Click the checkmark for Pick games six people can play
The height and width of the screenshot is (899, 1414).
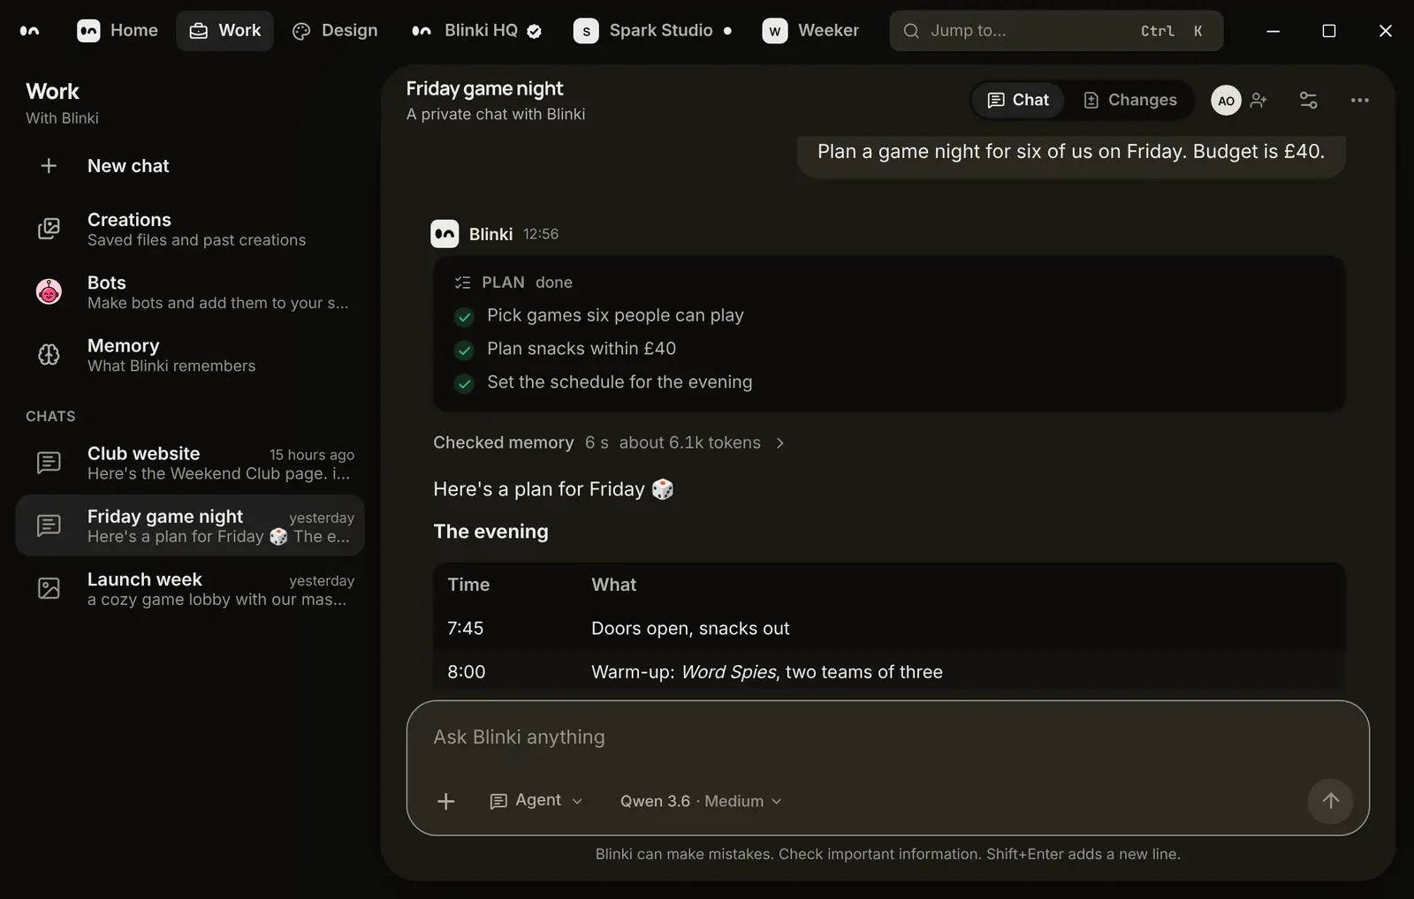(x=464, y=317)
